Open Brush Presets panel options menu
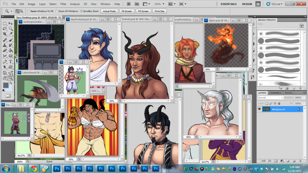The width and height of the screenshot is (308, 173). pyautogui.click(x=304, y=20)
